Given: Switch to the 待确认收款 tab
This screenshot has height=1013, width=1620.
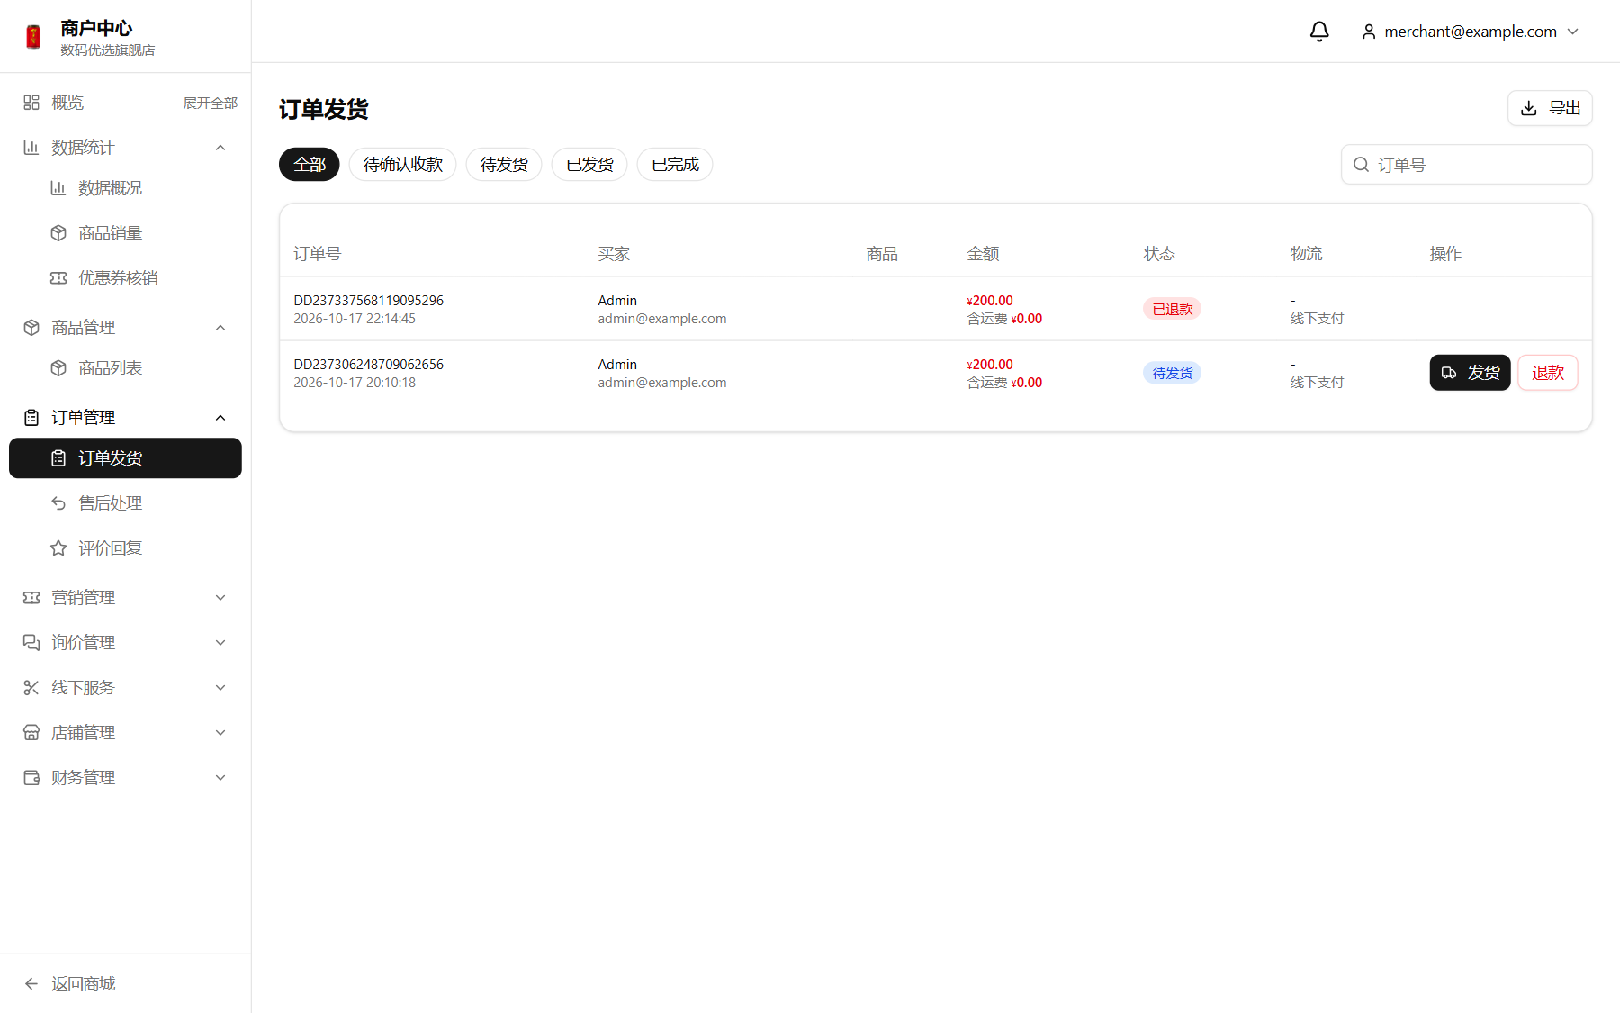Looking at the screenshot, I should point(403,165).
